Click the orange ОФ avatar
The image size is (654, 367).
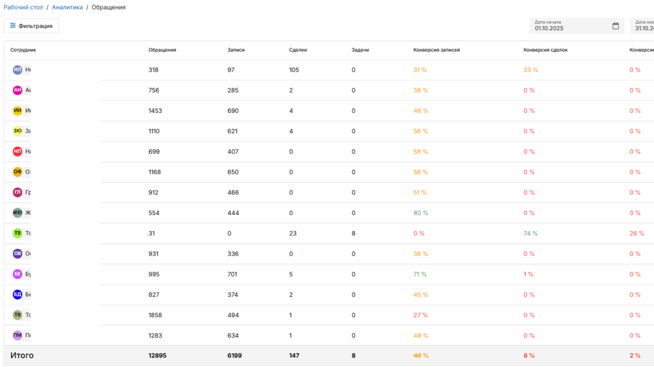tap(17, 172)
